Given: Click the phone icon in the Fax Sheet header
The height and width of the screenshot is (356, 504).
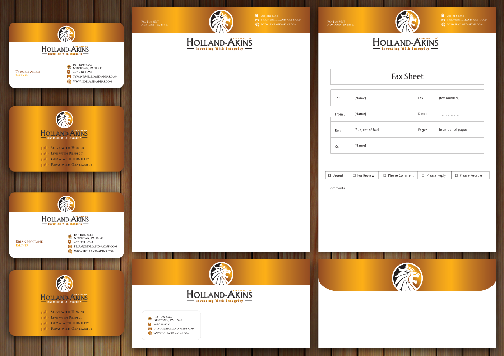Looking at the screenshot, I should click(443, 15).
